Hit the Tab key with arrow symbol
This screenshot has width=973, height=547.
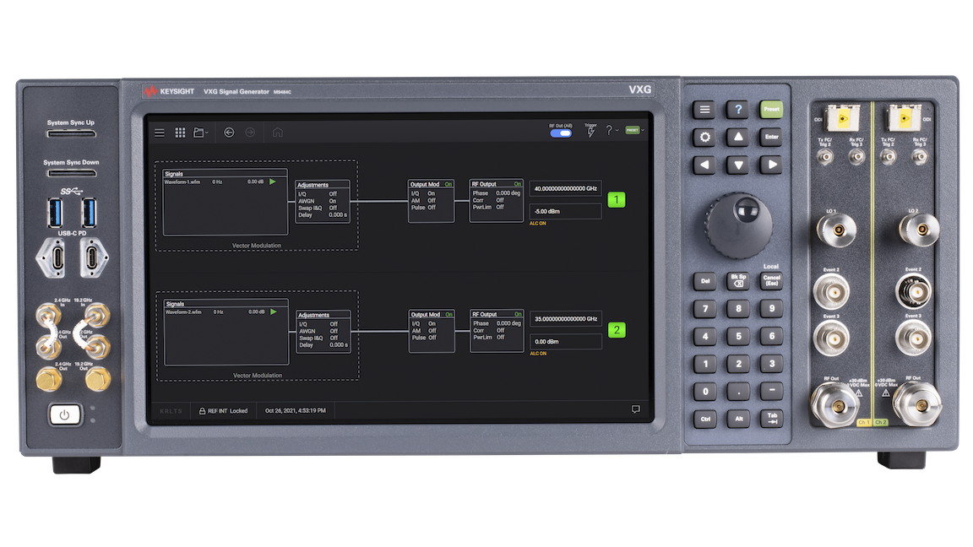[x=772, y=420]
